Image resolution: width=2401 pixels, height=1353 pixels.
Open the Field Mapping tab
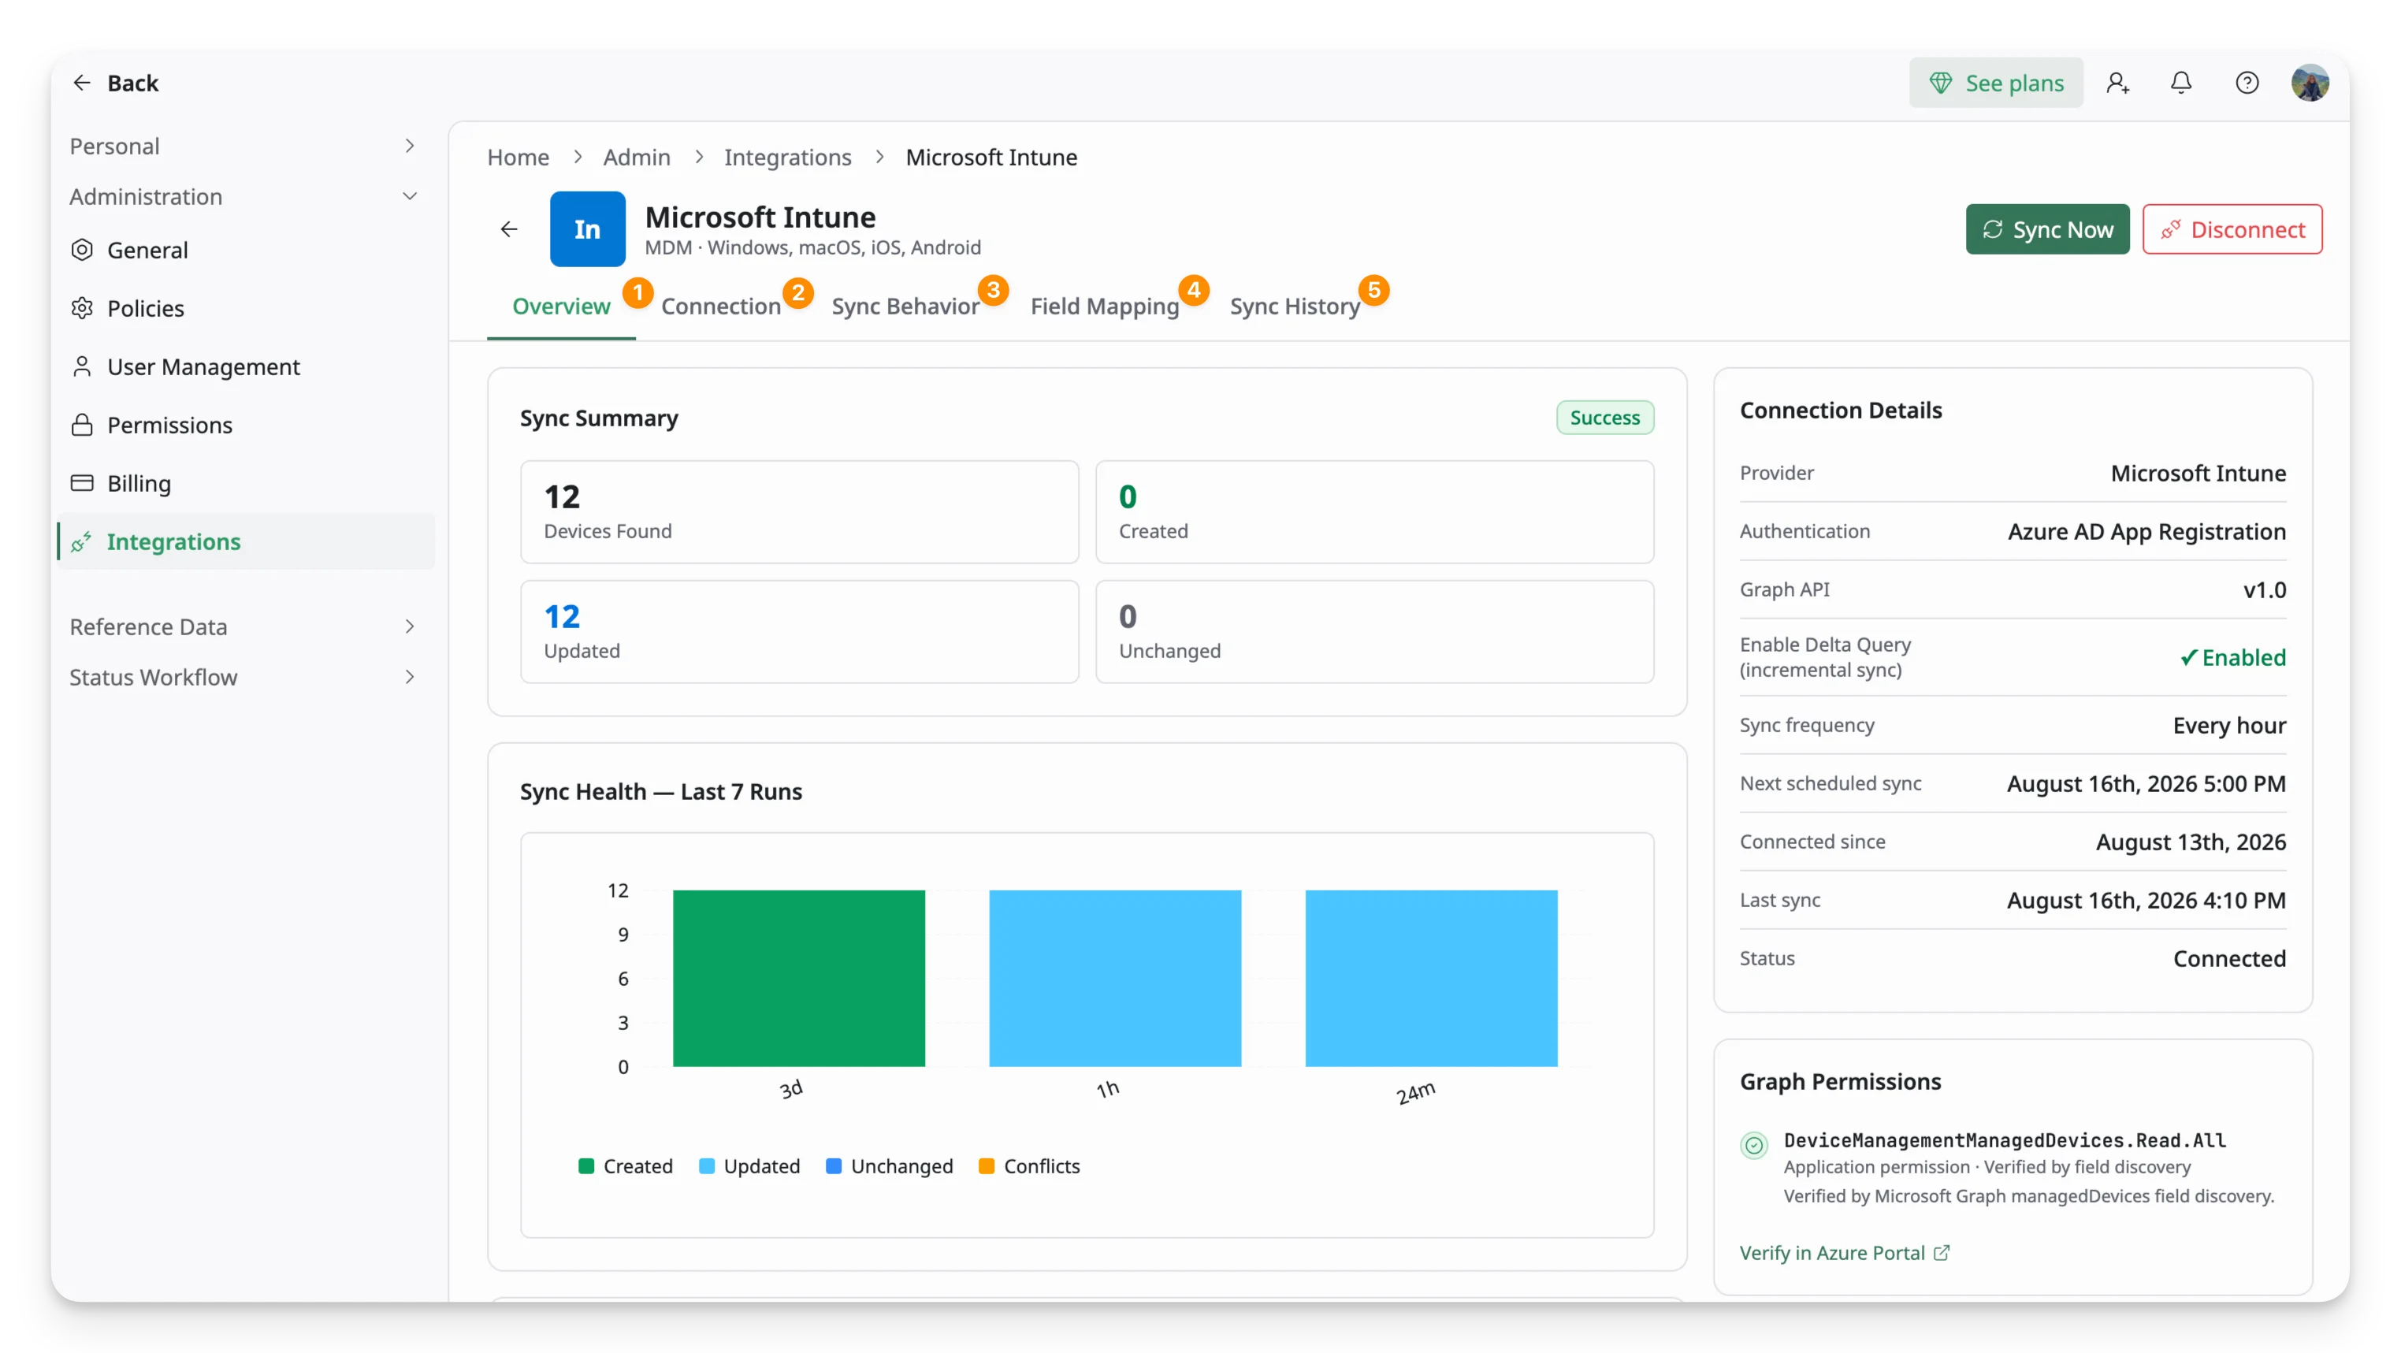point(1105,306)
